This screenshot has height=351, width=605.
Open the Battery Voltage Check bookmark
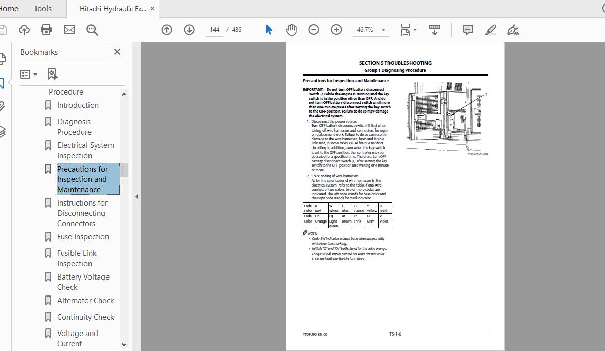(83, 282)
